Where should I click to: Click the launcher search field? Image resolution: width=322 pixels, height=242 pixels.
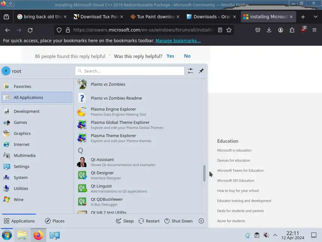coord(130,71)
